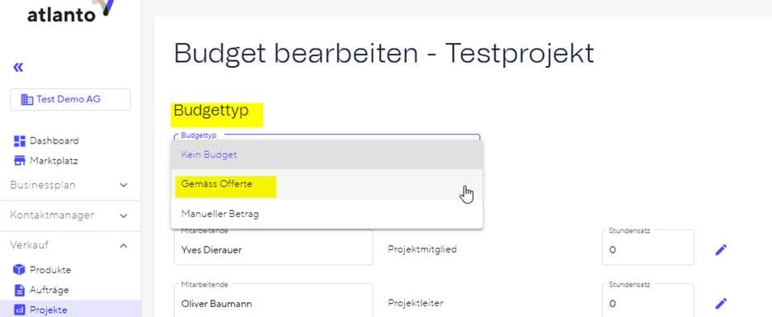
Task: Click Stundensatz field for Yves Dierauer
Action: [648, 248]
